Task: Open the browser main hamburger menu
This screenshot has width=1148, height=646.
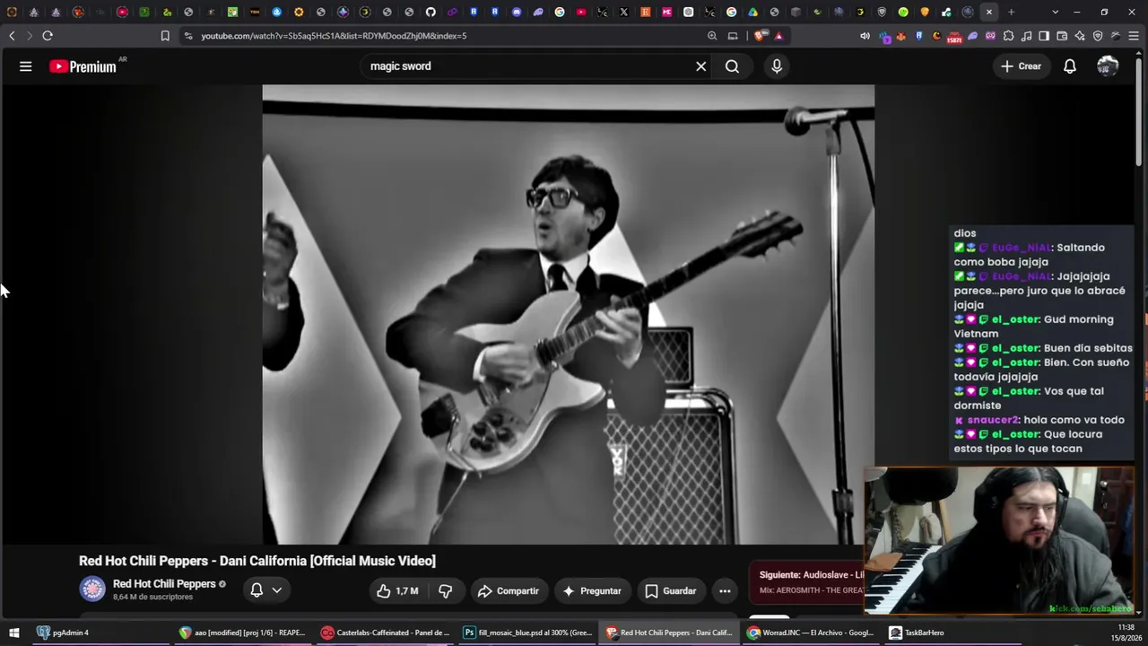Action: point(1134,36)
